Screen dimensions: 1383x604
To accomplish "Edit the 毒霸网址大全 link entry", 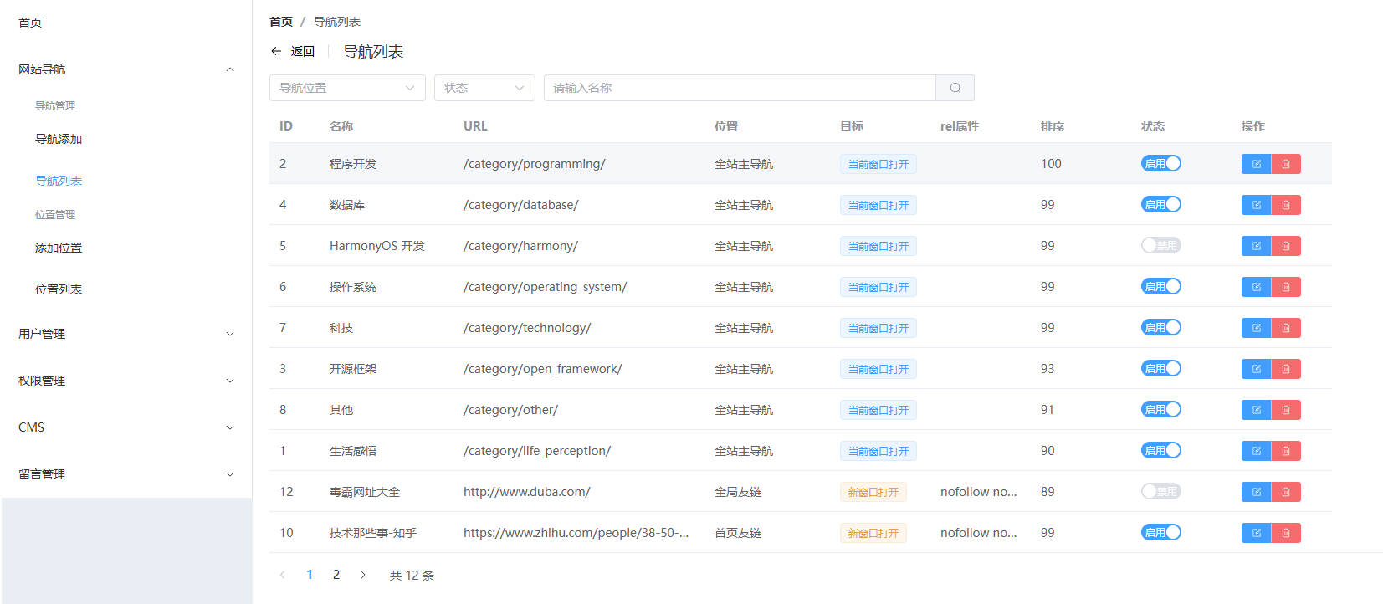I will tap(1256, 492).
